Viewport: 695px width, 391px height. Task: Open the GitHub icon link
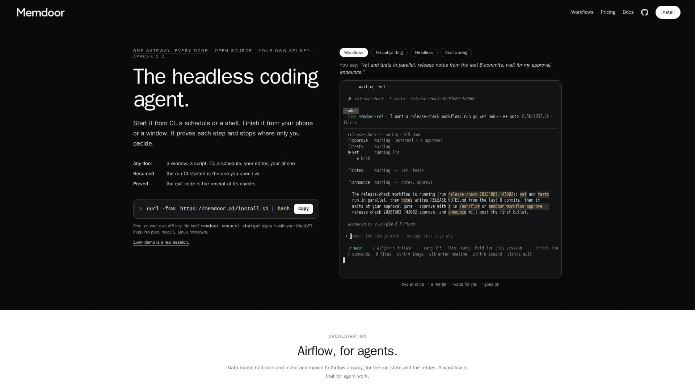(644, 12)
